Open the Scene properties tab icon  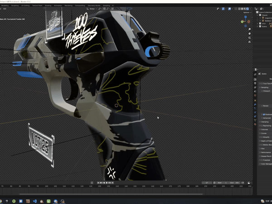[255, 91]
